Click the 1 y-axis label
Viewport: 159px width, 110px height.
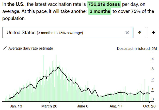153,89
